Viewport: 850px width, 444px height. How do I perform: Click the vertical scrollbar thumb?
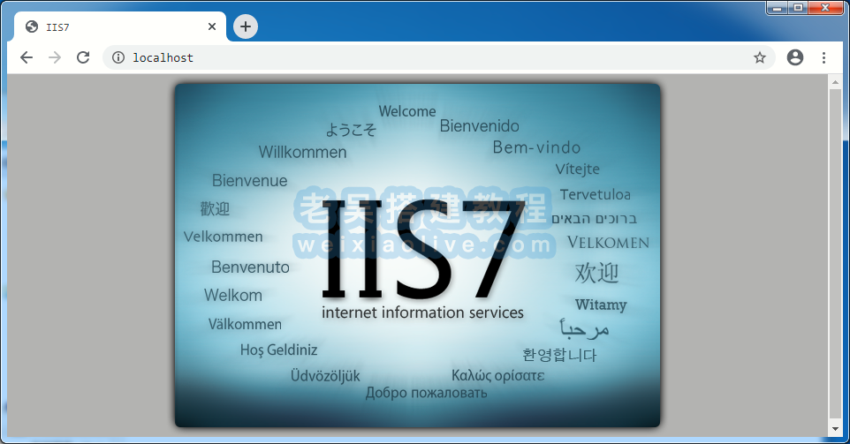835,253
